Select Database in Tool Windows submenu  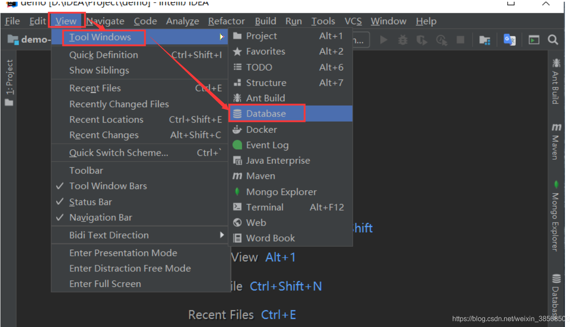point(290,114)
